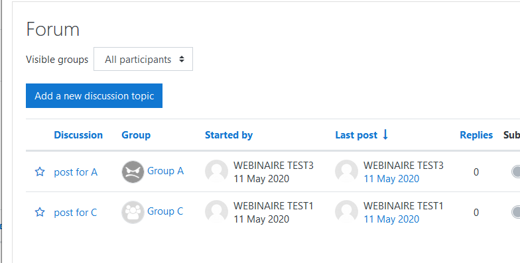This screenshot has height=263, width=520.
Task: Toggle subscription for "post for A"
Action: (516, 172)
